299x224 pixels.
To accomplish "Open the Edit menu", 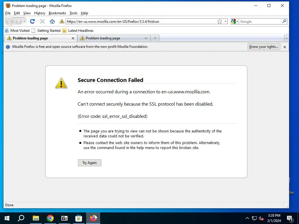I will pyautogui.click(x=17, y=13).
